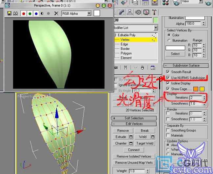Click the Weight value field
The height and width of the screenshot is (174, 213).
(137, 171)
